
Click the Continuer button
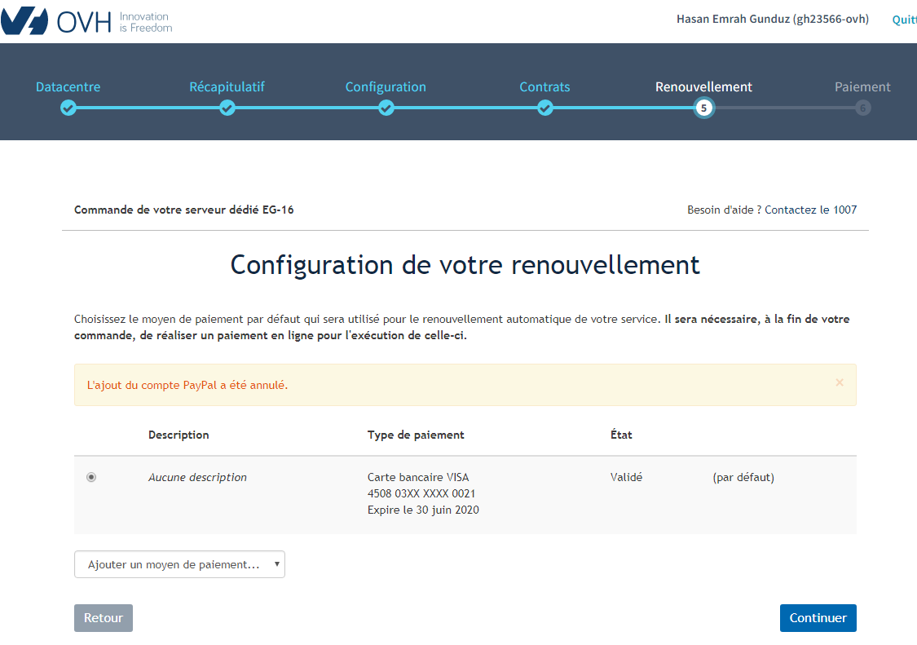click(x=818, y=618)
